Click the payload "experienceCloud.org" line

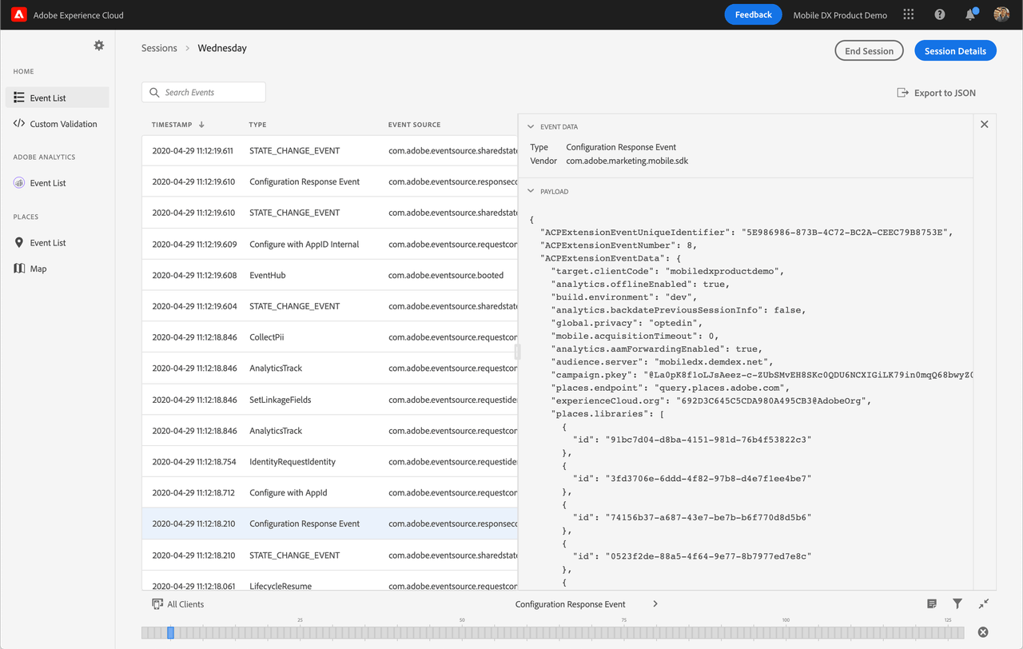point(711,400)
